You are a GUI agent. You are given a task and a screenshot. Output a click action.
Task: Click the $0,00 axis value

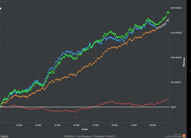pyautogui.click(x=173, y=107)
